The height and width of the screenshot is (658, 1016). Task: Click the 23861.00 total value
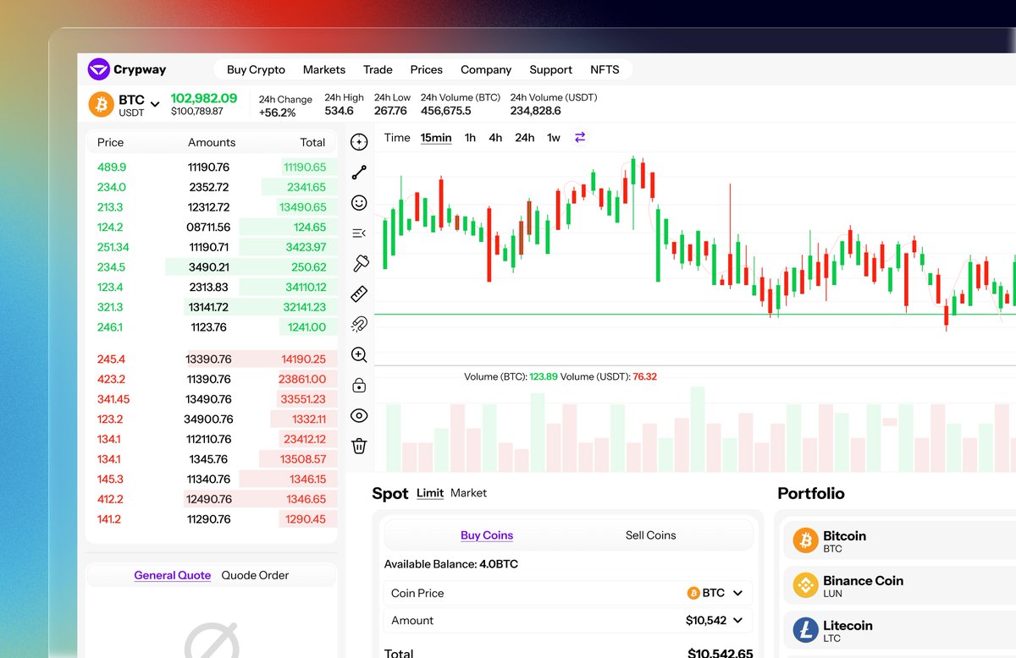click(302, 380)
